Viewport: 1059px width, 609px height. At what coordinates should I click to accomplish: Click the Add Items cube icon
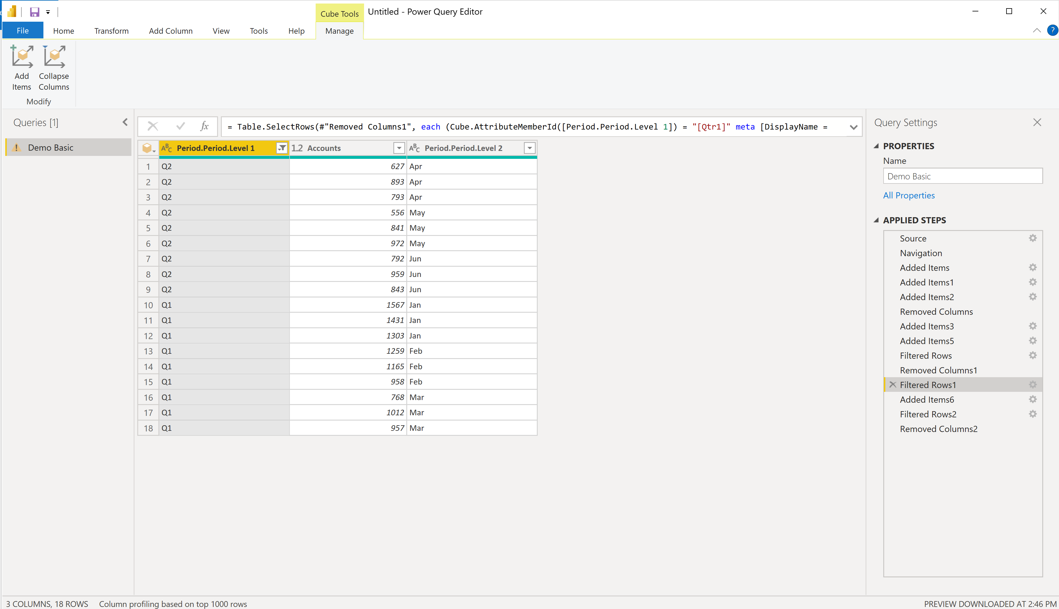[x=22, y=57]
